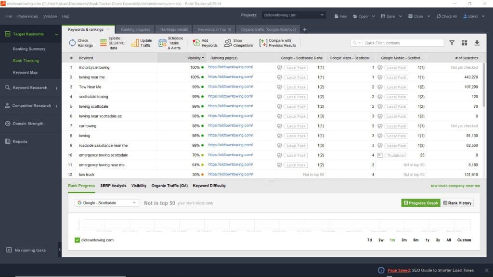Expand the Keyword Research section
The image size is (493, 277).
tap(56, 88)
